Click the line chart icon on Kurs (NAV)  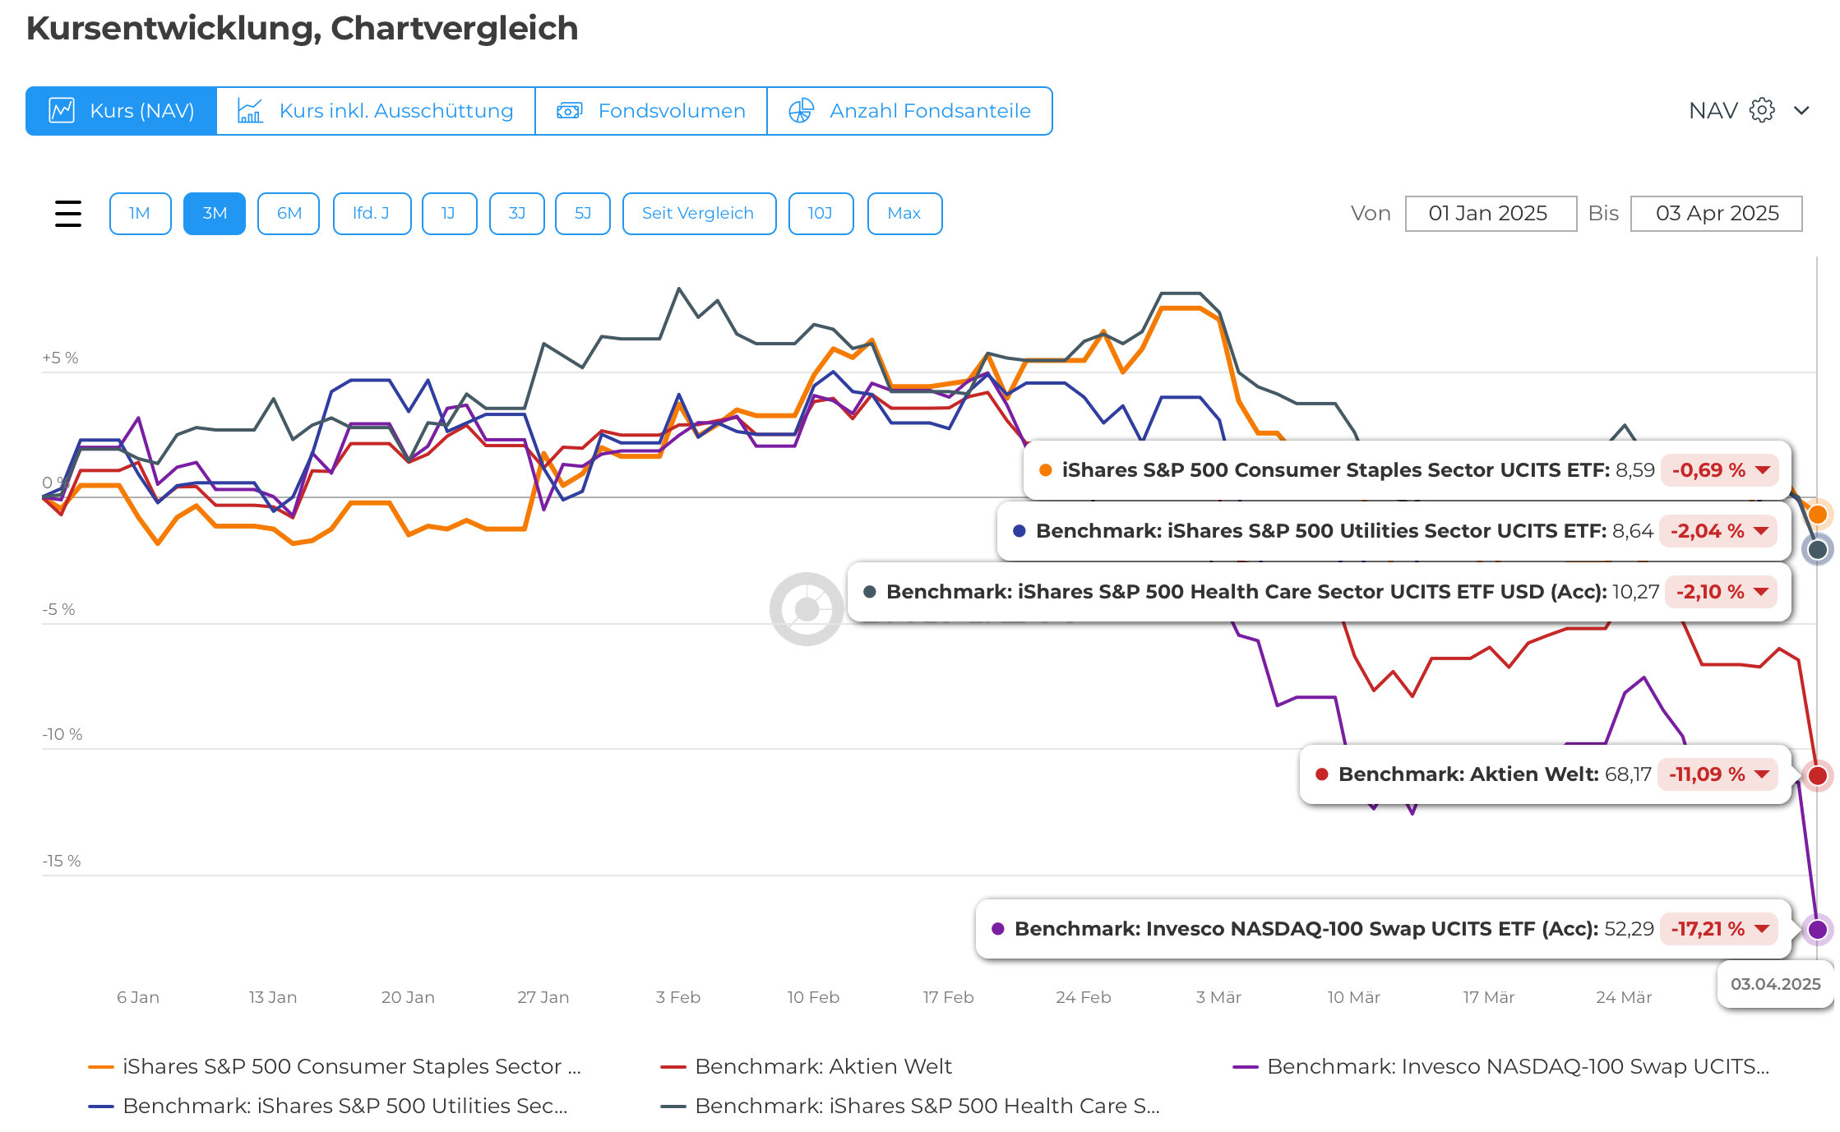click(62, 110)
